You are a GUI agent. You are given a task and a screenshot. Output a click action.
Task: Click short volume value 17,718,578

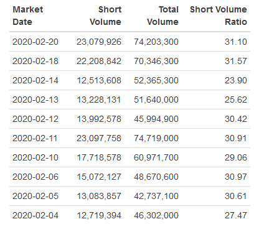click(99, 157)
